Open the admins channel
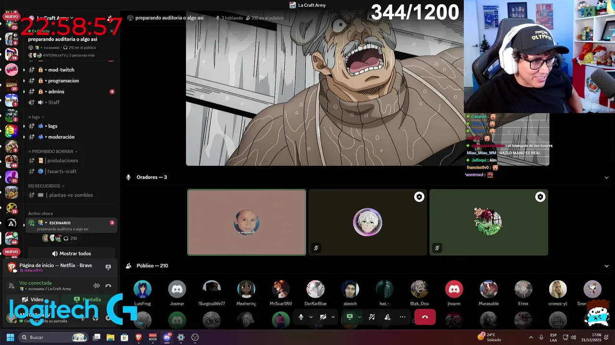The height and width of the screenshot is (345, 615). pyautogui.click(x=71, y=92)
